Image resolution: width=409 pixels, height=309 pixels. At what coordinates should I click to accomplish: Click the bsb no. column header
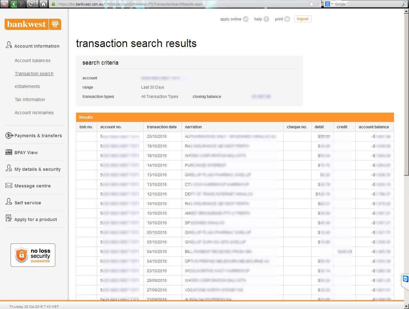(x=86, y=127)
